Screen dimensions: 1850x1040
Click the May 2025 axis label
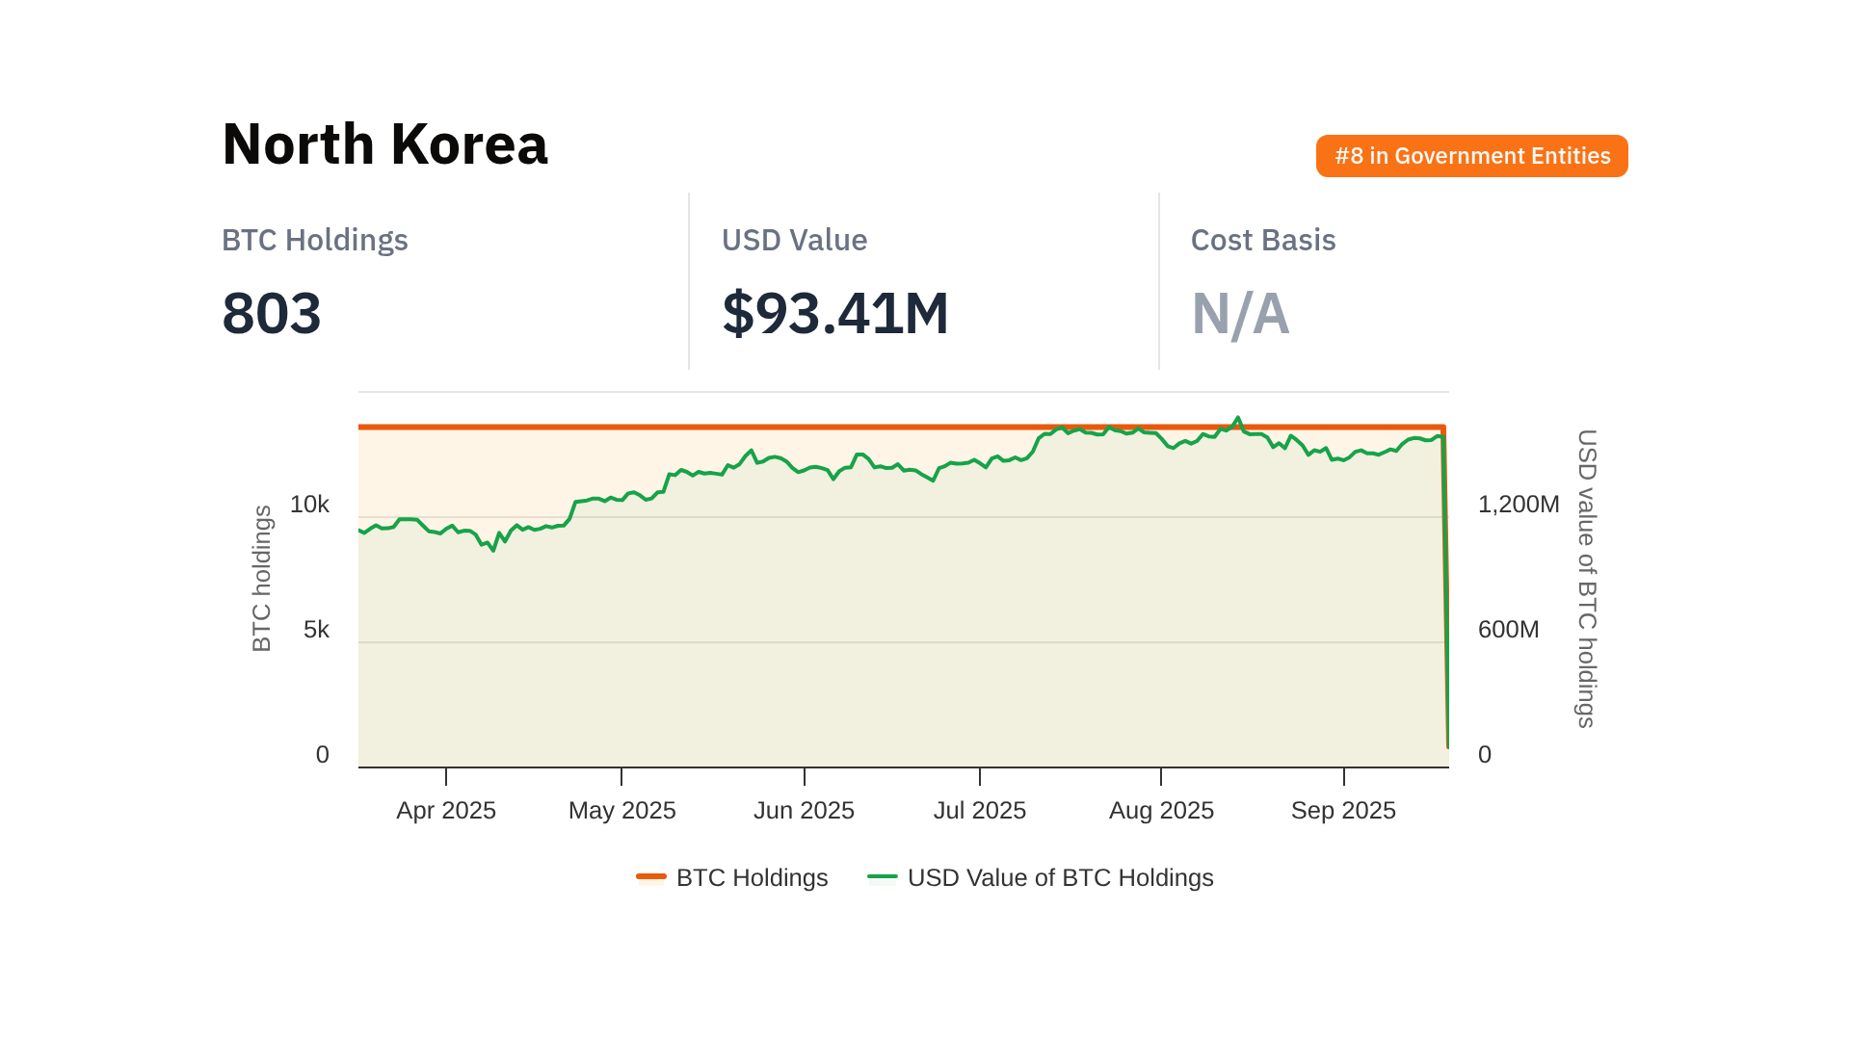622,811
